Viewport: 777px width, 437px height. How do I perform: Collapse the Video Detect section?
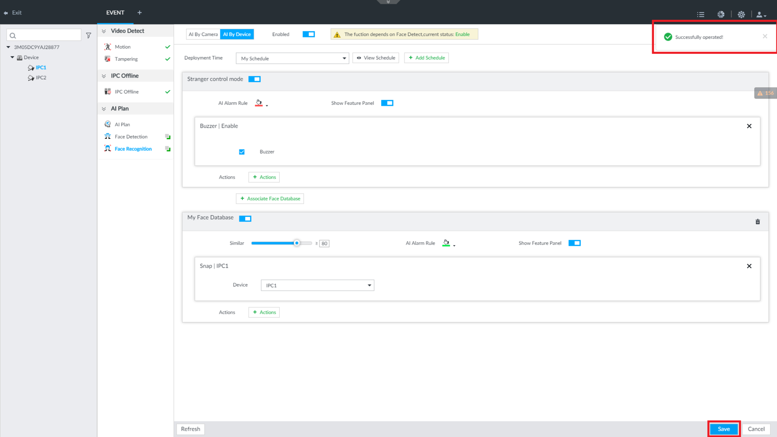point(104,31)
